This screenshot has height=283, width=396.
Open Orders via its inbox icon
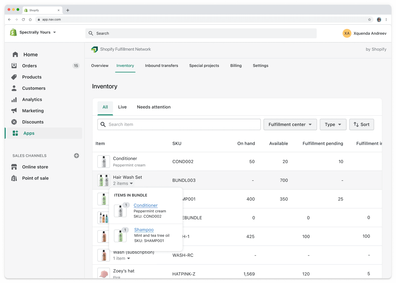tap(14, 66)
